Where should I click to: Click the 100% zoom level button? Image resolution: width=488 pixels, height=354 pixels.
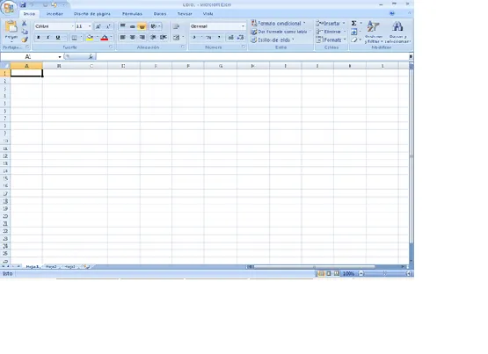[348, 273]
